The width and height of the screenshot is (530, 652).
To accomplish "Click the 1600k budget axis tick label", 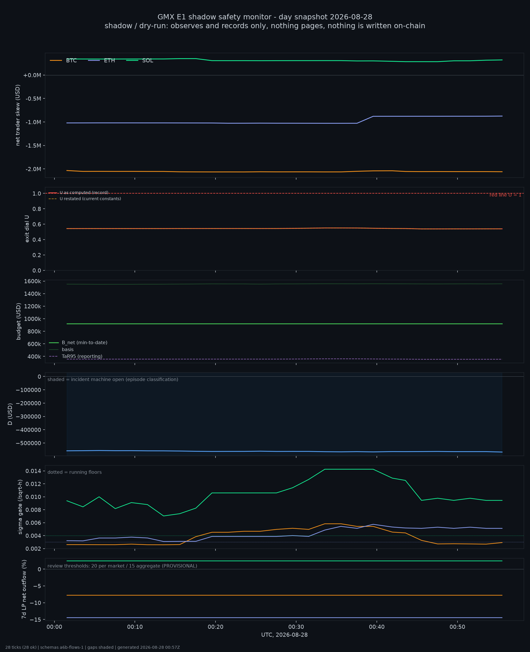I will point(33,281).
